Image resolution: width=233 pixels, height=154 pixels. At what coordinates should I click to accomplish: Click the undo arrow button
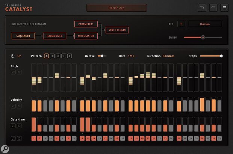[202, 8]
